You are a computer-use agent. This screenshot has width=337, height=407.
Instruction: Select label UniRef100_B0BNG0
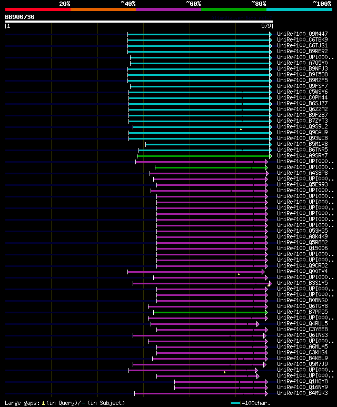coord(302,300)
